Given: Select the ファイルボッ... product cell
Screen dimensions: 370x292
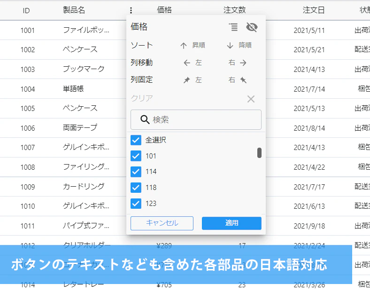Looking at the screenshot, I should (86, 30).
